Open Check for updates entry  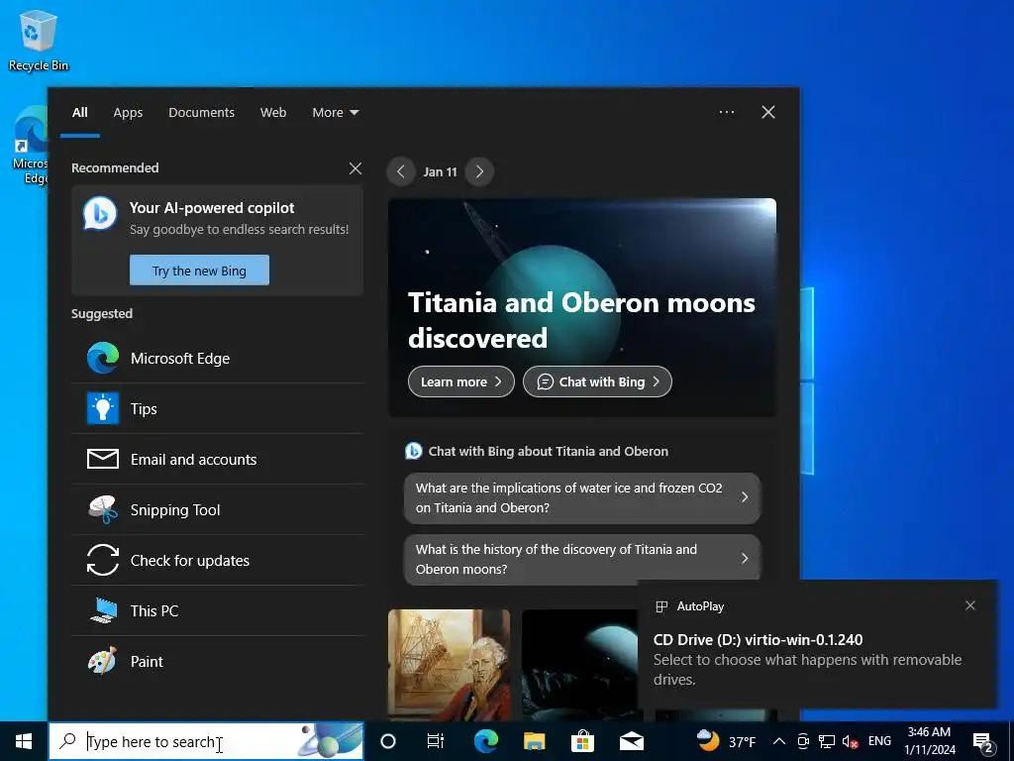click(217, 561)
